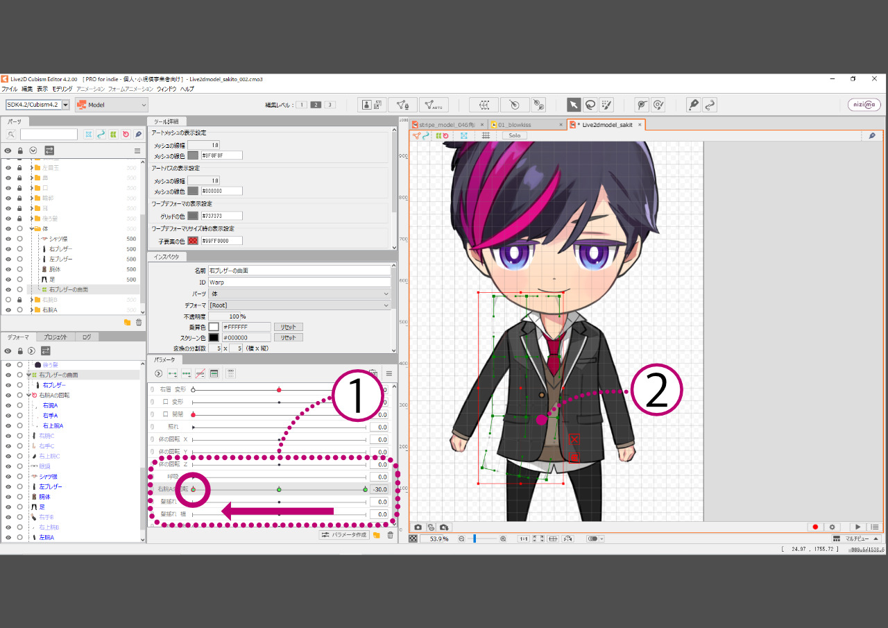Screen dimensions: 888x628
Task: Delete parameter using trash icon
Action: (x=390, y=535)
